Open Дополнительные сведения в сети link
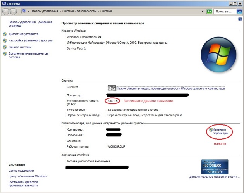Screen dimensions: 244x193 coord(215,177)
